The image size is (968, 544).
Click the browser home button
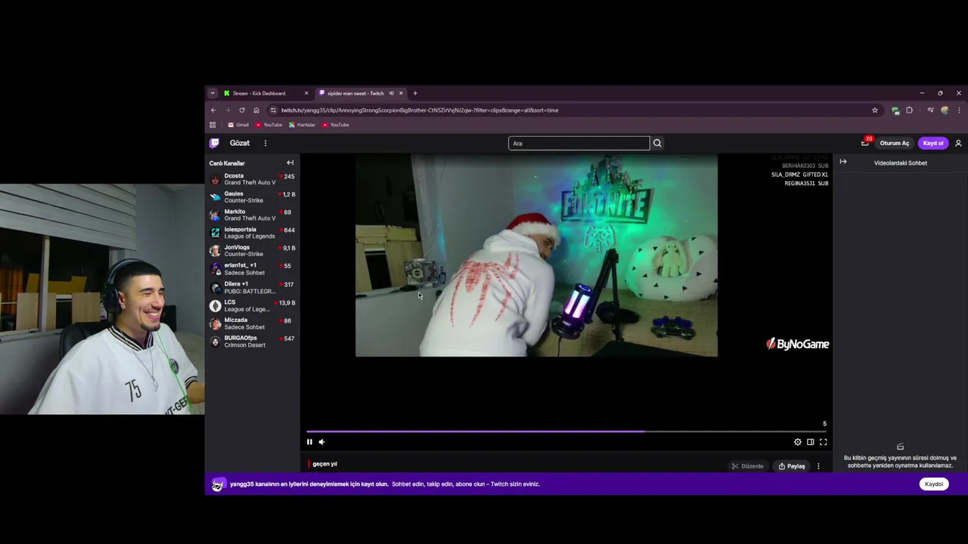(256, 110)
